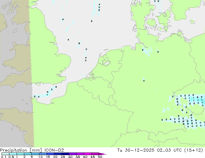This screenshot has width=205, height=158.
Task: Click the legend's right-end arrow tip
Action: click(105, 154)
